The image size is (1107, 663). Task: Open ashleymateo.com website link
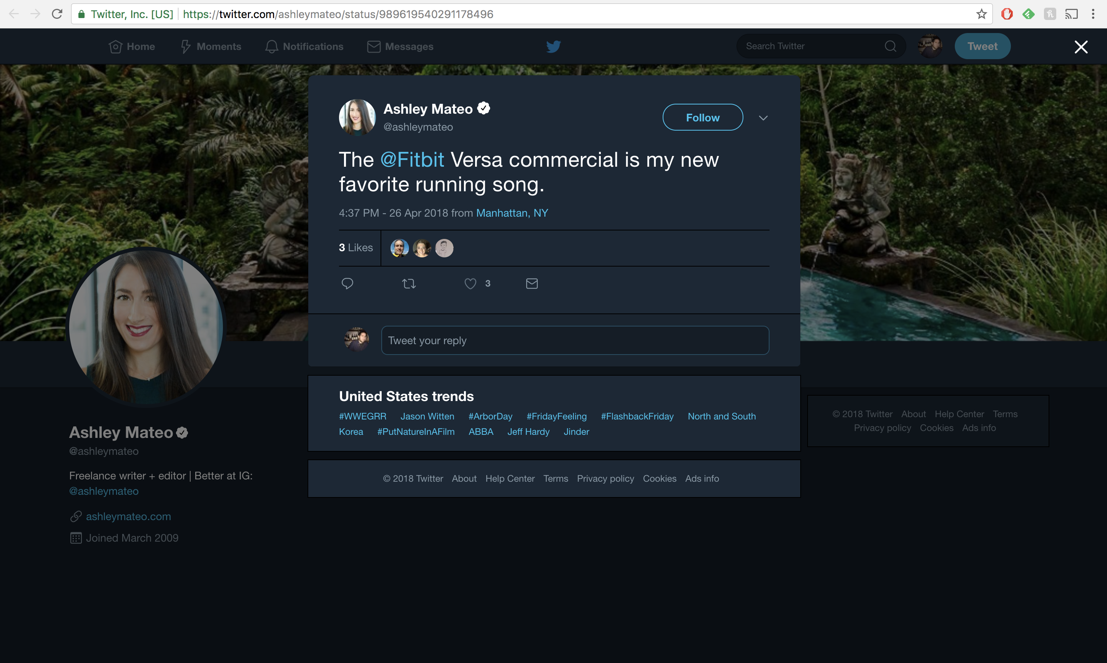point(128,517)
